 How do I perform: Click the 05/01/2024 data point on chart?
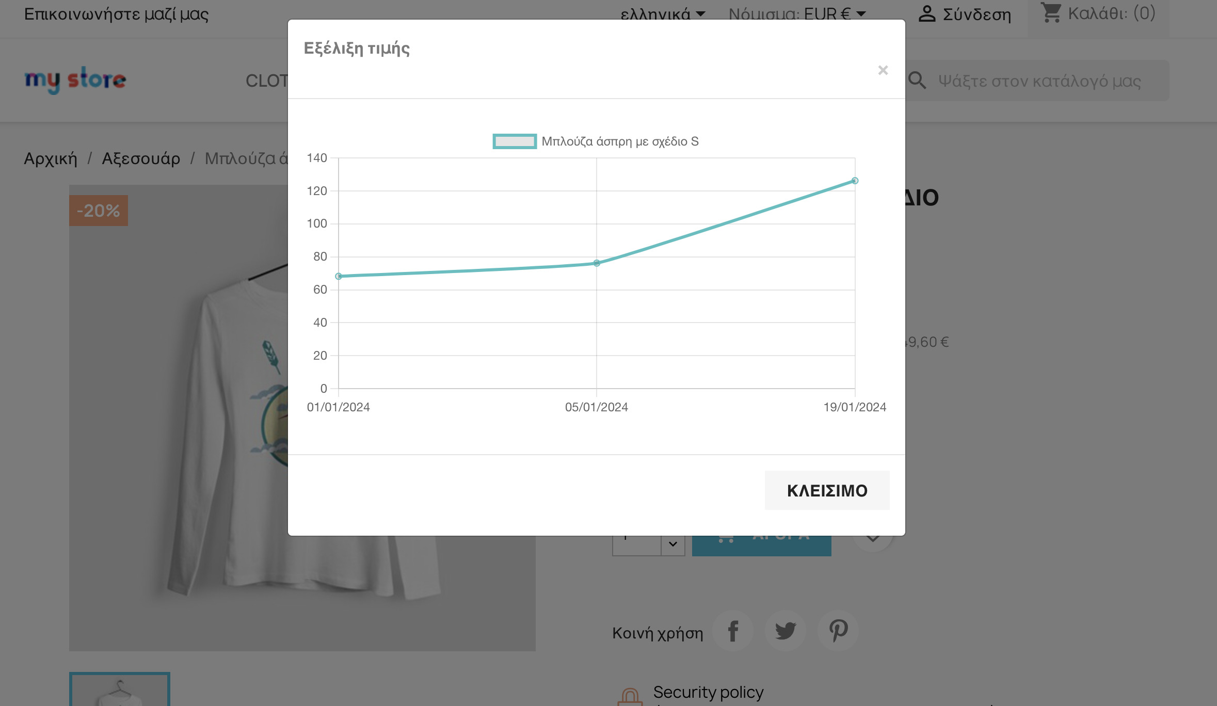point(597,263)
